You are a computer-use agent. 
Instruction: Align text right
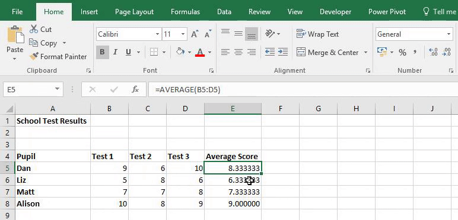click(x=252, y=53)
